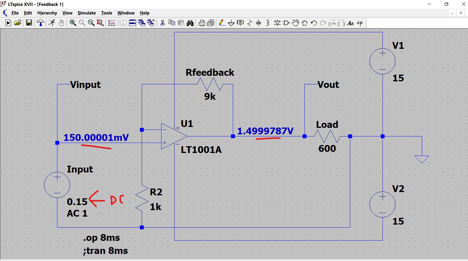Click the New Schematic toolbar icon
The width and height of the screenshot is (468, 261).
(x=8, y=23)
